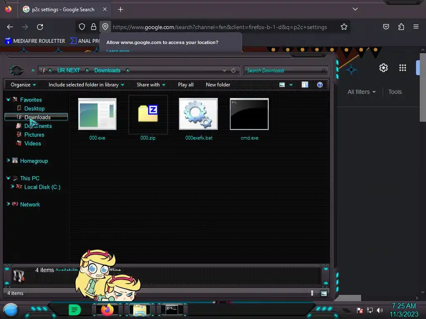
Task: Create a New folder
Action: [218, 85]
